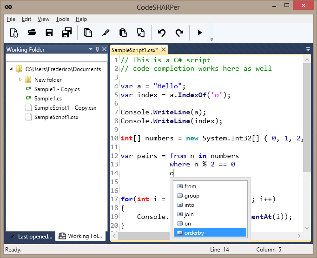
Task: Open the File menu
Action: pos(11,19)
